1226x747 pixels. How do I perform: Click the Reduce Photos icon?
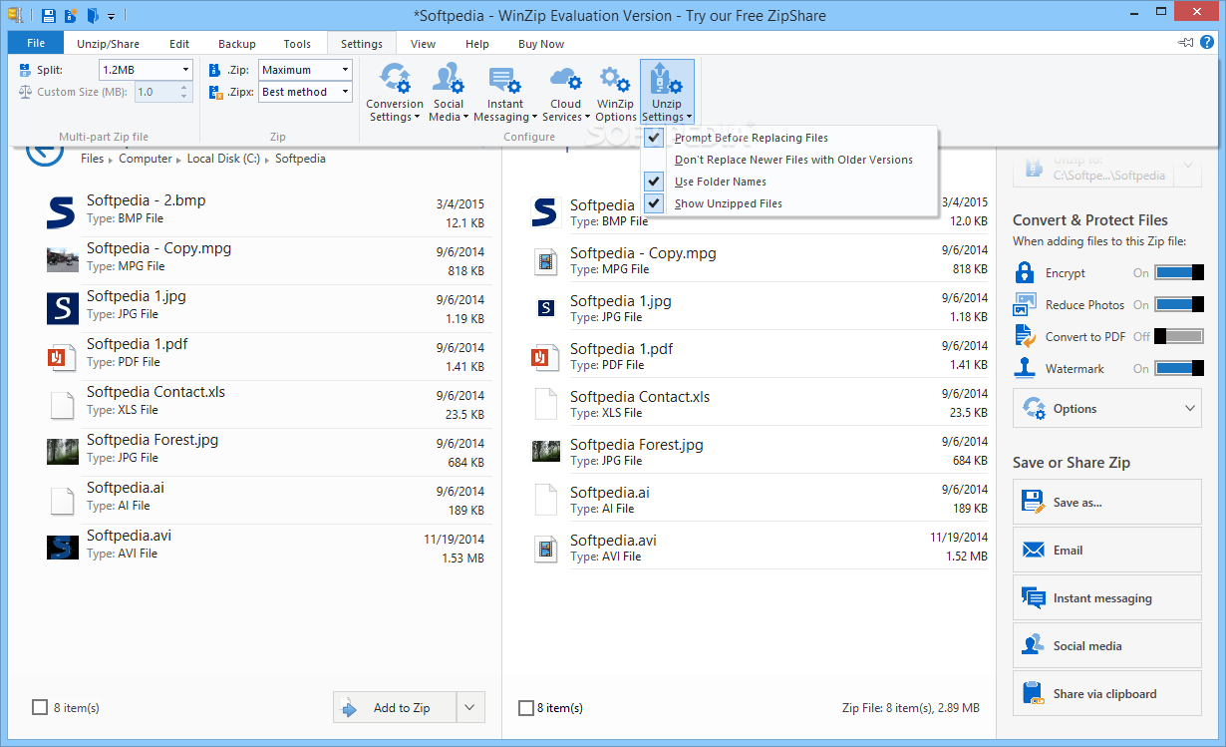(1025, 304)
